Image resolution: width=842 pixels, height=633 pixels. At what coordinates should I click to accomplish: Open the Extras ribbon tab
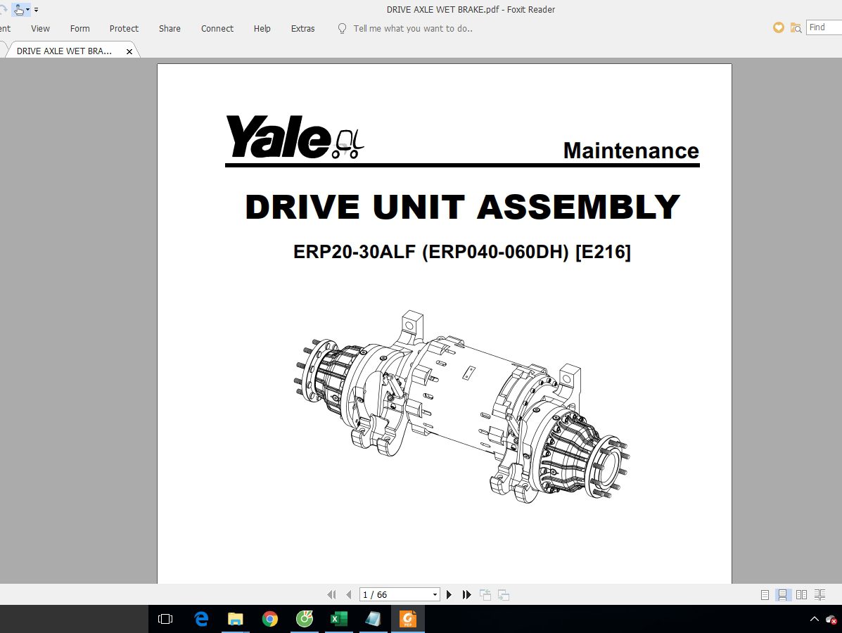tap(303, 28)
